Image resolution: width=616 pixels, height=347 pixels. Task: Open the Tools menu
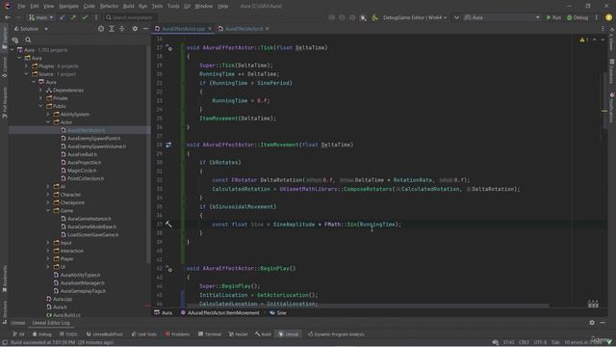[173, 7]
